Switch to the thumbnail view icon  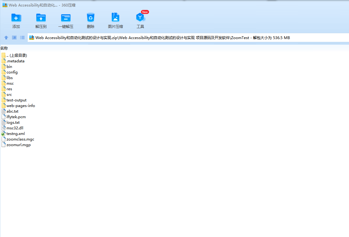point(14,38)
